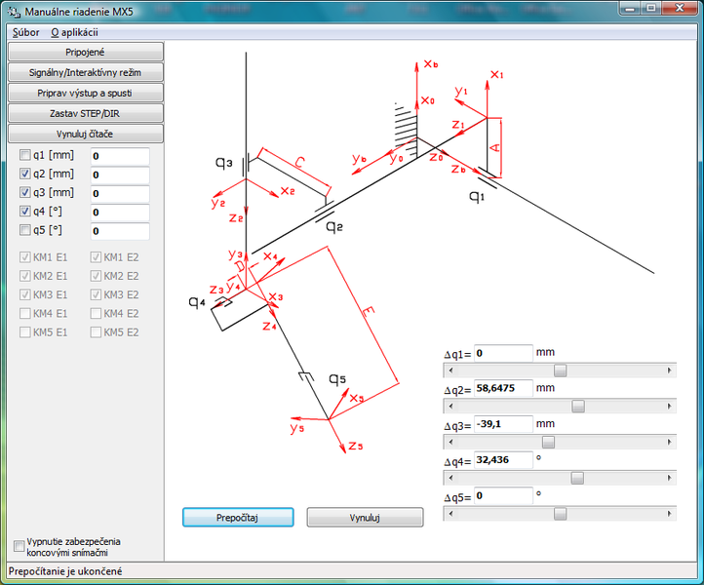Click the application icon in title bar
The width and height of the screenshot is (704, 585).
point(14,12)
